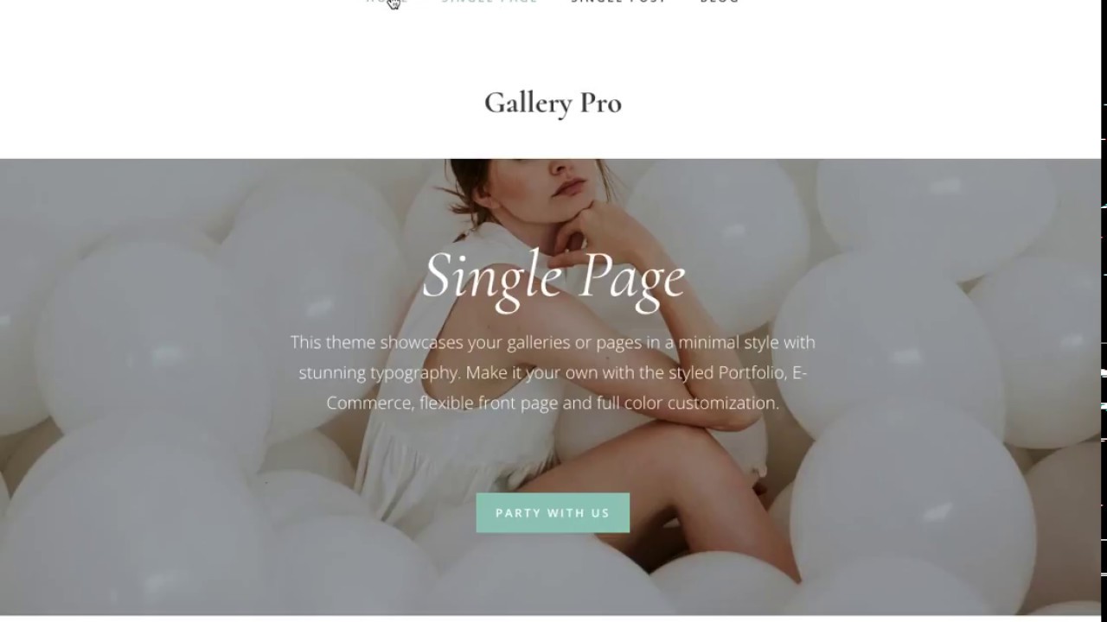This screenshot has height=622, width=1107.
Task: Go to the Single Page menu item
Action: pos(490,2)
